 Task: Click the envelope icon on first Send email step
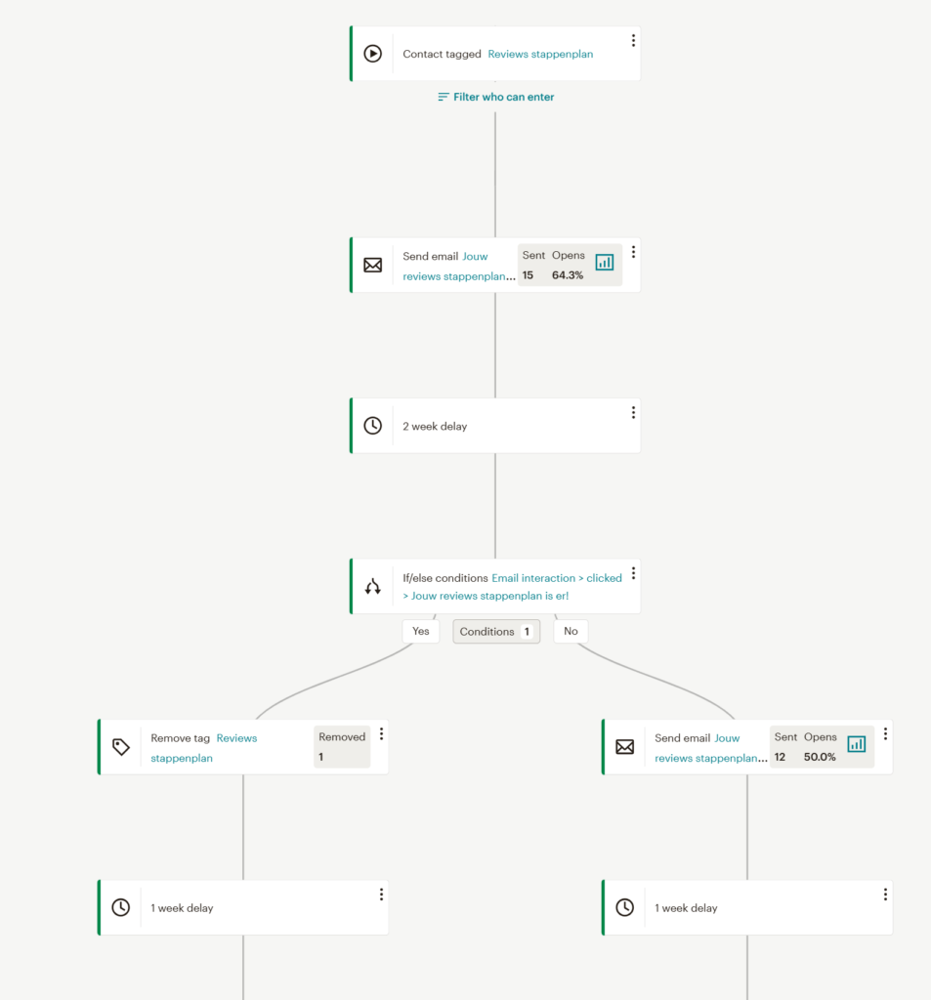point(372,266)
